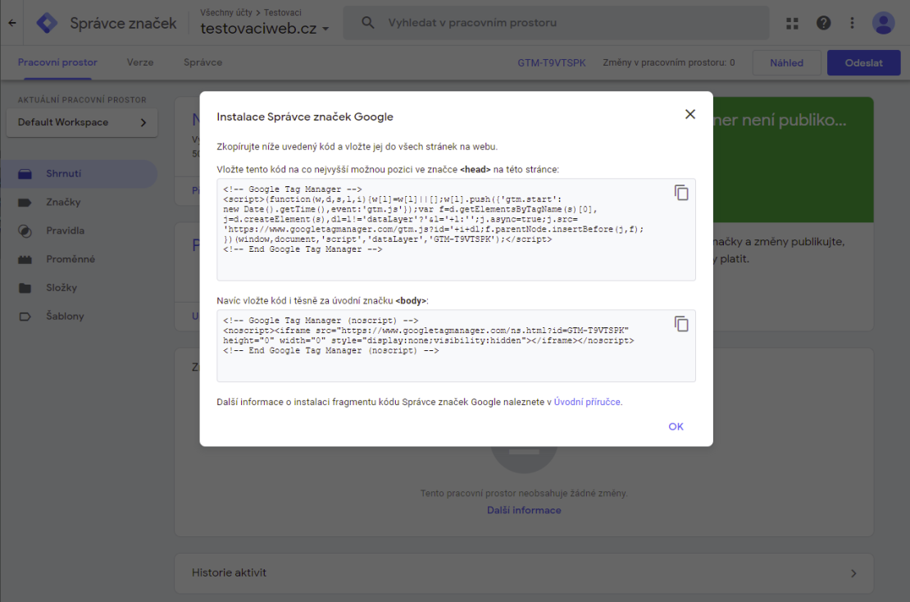
Task: Click inside the head code box
Action: (x=456, y=230)
